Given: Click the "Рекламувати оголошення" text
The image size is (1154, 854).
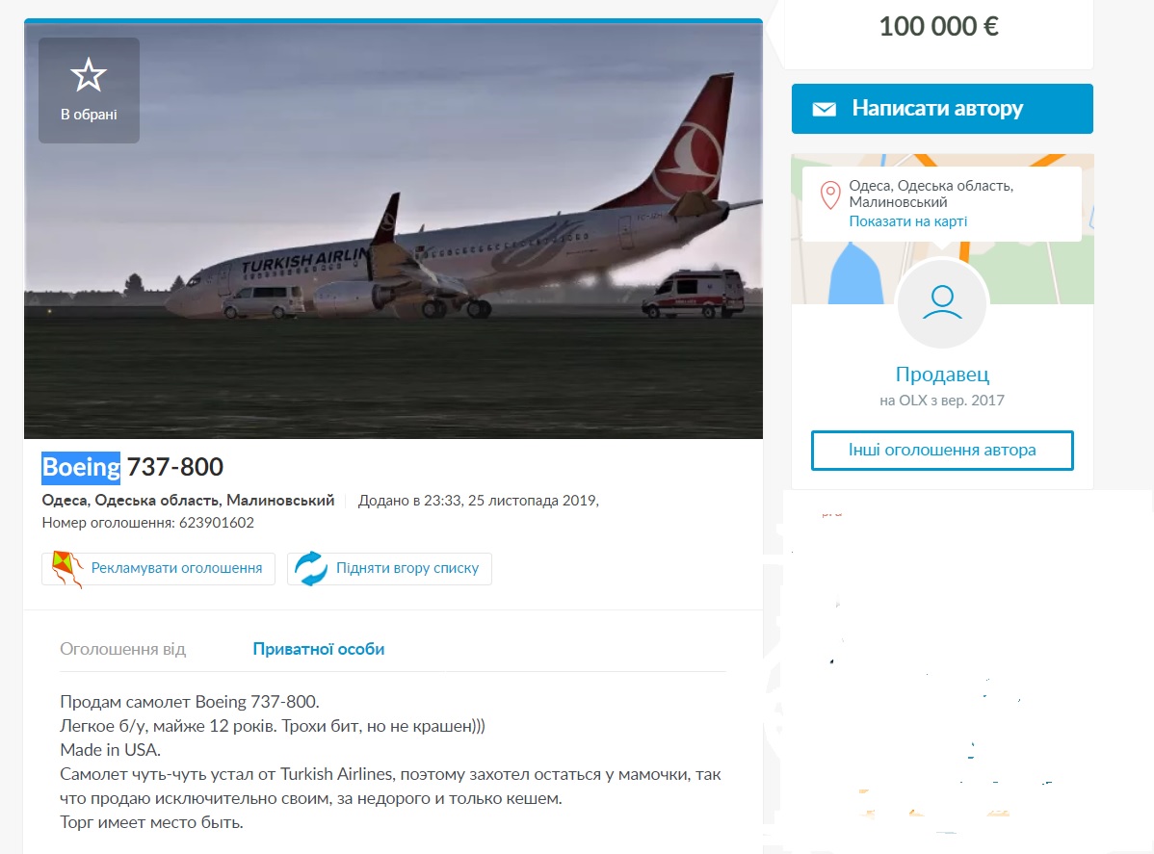Looking at the screenshot, I should (176, 568).
